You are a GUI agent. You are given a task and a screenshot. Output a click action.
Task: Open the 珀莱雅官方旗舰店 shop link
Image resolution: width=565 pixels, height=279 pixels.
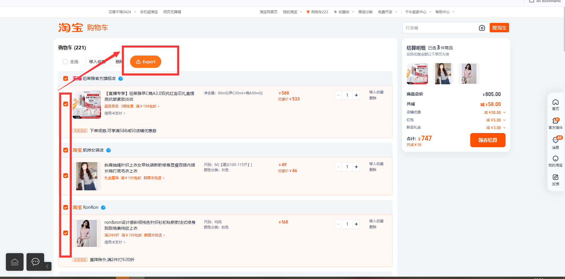click(99, 78)
